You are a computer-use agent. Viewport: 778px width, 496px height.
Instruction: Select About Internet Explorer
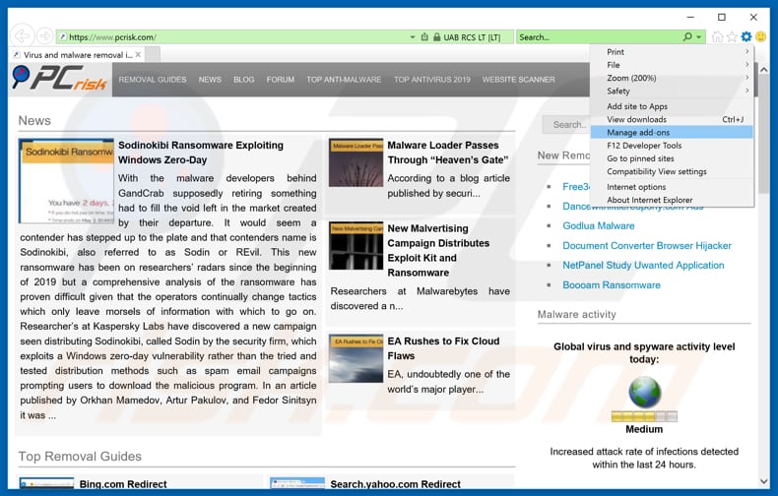tap(672, 200)
